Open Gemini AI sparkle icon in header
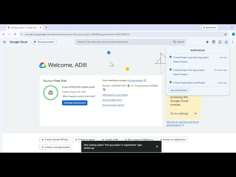This screenshot has height=177, width=236. (x=207, y=42)
